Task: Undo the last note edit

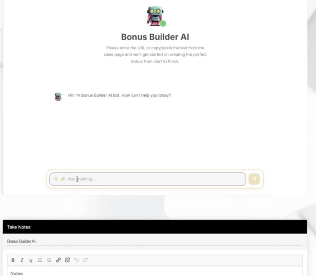Action: click(77, 260)
